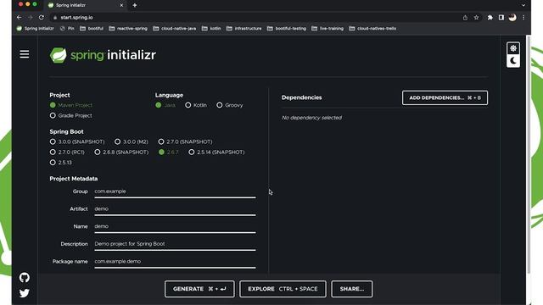Click the Package name input field

(x=176, y=262)
